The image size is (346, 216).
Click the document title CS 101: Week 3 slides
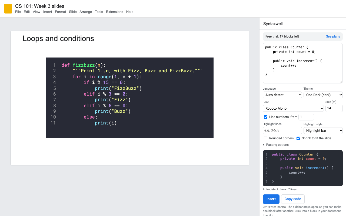40,6
